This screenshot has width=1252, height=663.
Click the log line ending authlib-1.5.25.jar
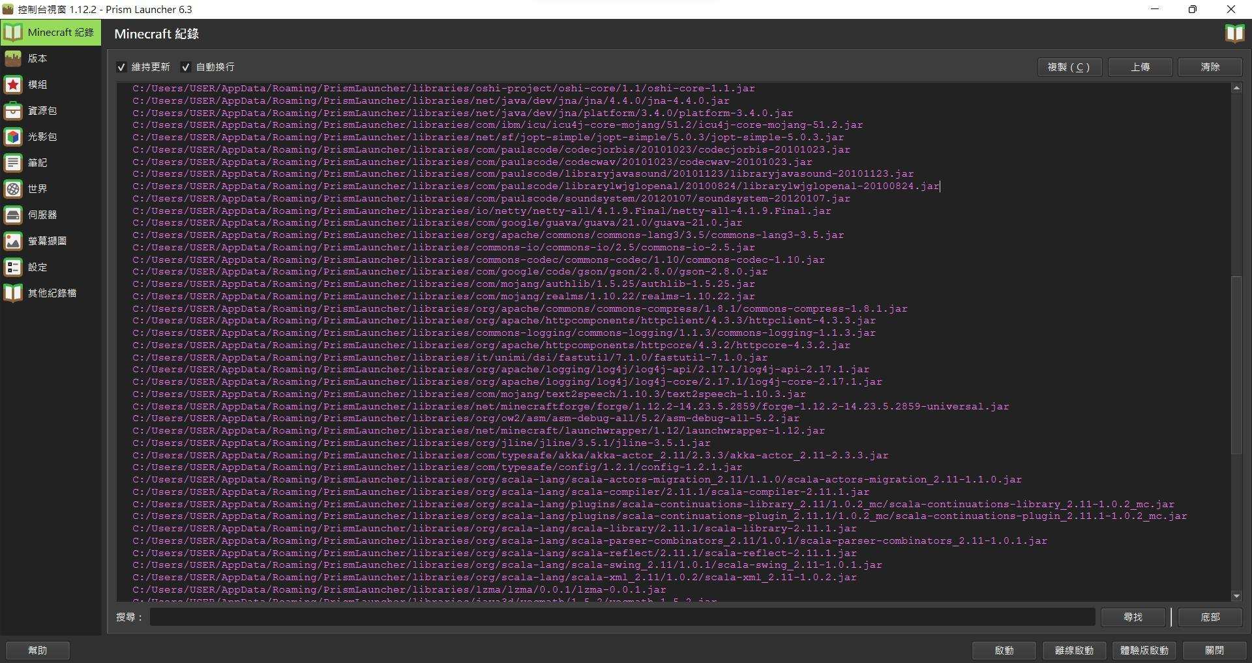coord(443,284)
